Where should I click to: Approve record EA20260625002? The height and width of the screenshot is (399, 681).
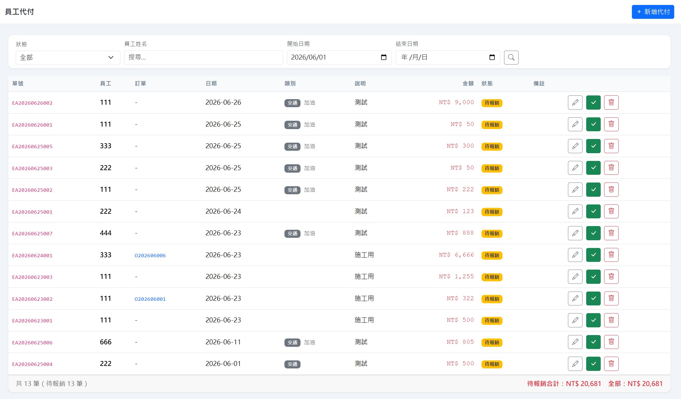[x=593, y=190]
